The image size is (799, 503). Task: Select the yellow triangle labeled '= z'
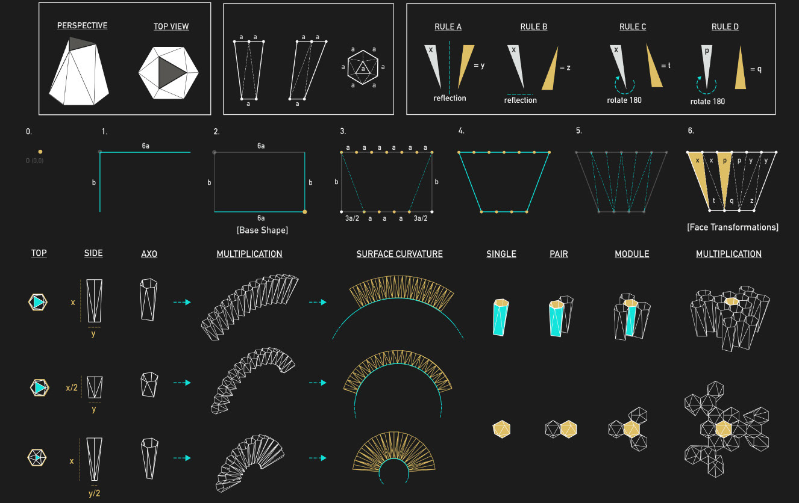point(550,69)
